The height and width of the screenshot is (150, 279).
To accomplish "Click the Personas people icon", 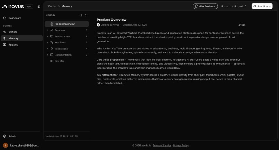I will pos(52,30).
